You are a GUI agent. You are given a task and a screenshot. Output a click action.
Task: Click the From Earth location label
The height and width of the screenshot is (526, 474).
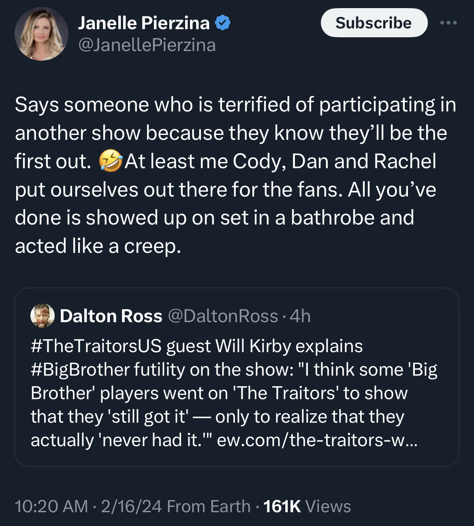209,507
